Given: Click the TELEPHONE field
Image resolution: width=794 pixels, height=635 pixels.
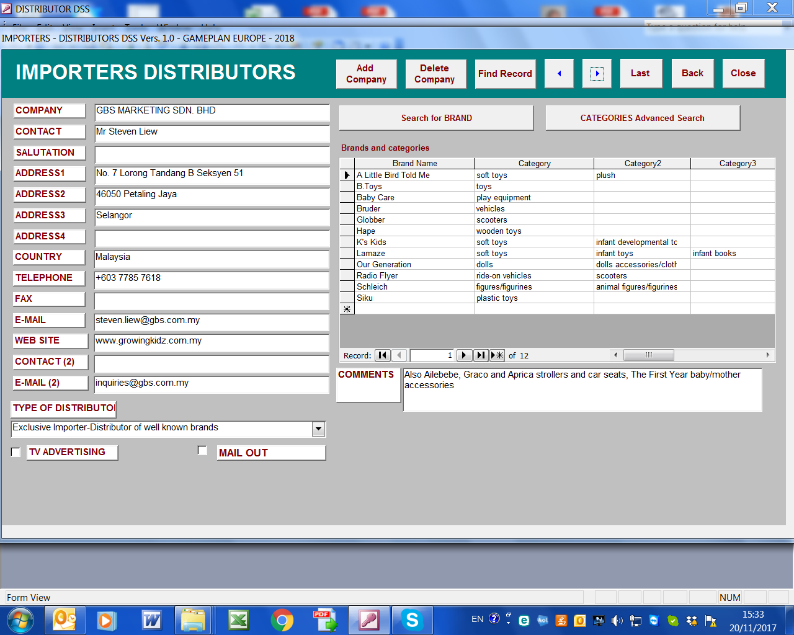Looking at the screenshot, I should coord(212,280).
